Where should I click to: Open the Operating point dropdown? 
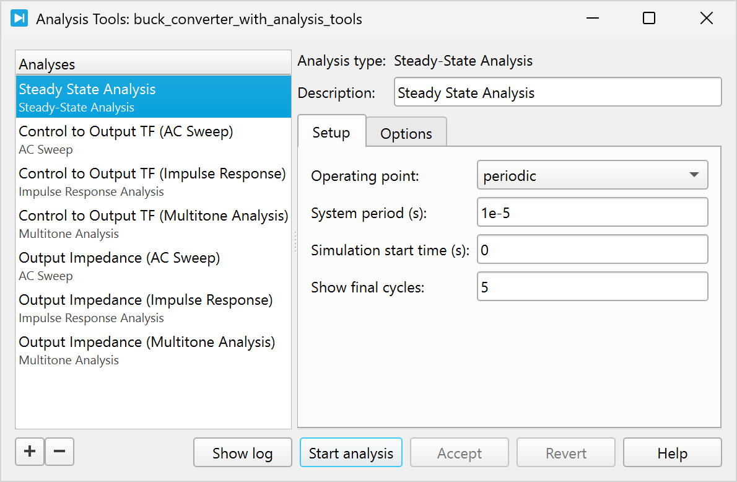click(x=592, y=175)
